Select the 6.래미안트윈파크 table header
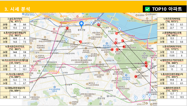 [x=172, y=89]
